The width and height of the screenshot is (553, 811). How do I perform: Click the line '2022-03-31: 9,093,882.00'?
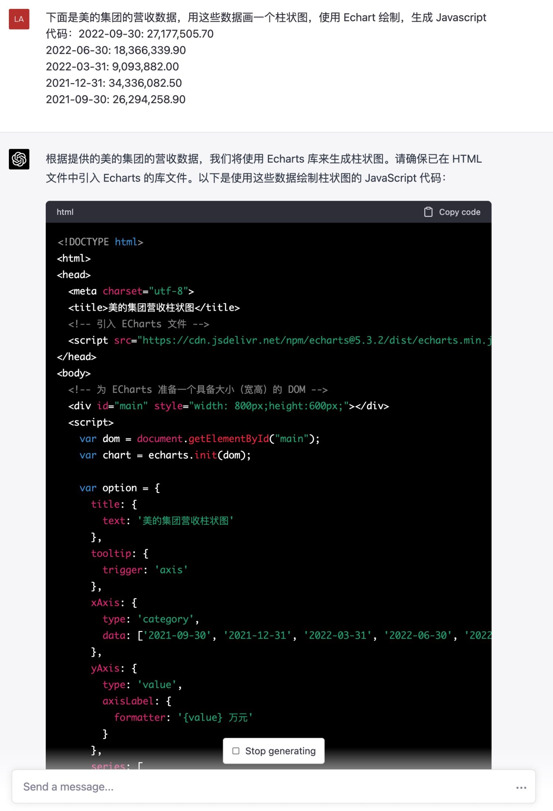click(x=112, y=67)
